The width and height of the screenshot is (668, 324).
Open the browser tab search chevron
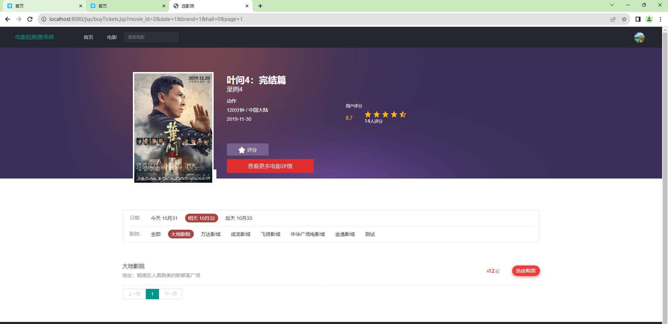pos(612,5)
